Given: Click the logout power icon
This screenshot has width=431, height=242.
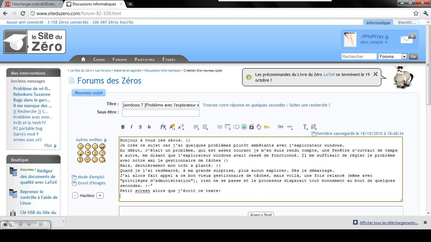Looking at the screenshot, I should coord(387,37).
